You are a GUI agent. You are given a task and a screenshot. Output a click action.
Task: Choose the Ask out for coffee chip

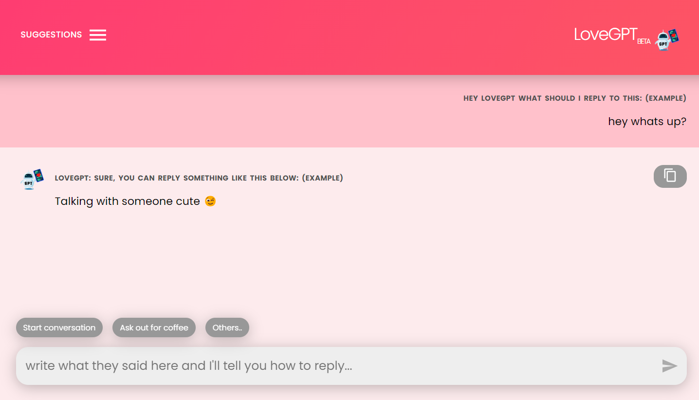(x=154, y=327)
